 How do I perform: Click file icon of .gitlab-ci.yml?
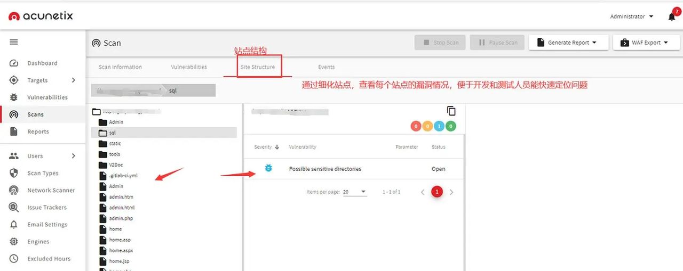tap(103, 175)
